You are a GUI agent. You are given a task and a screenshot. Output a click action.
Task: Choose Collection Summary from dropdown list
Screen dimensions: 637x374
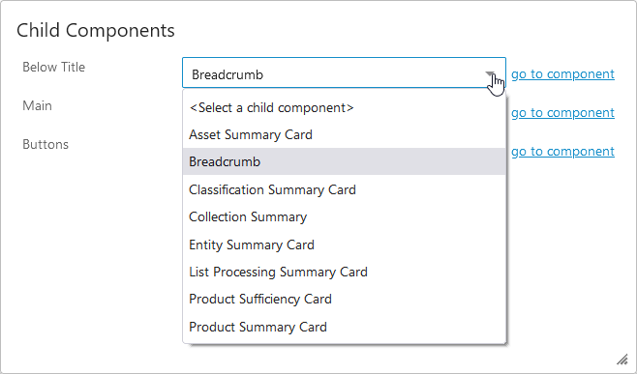344,217
